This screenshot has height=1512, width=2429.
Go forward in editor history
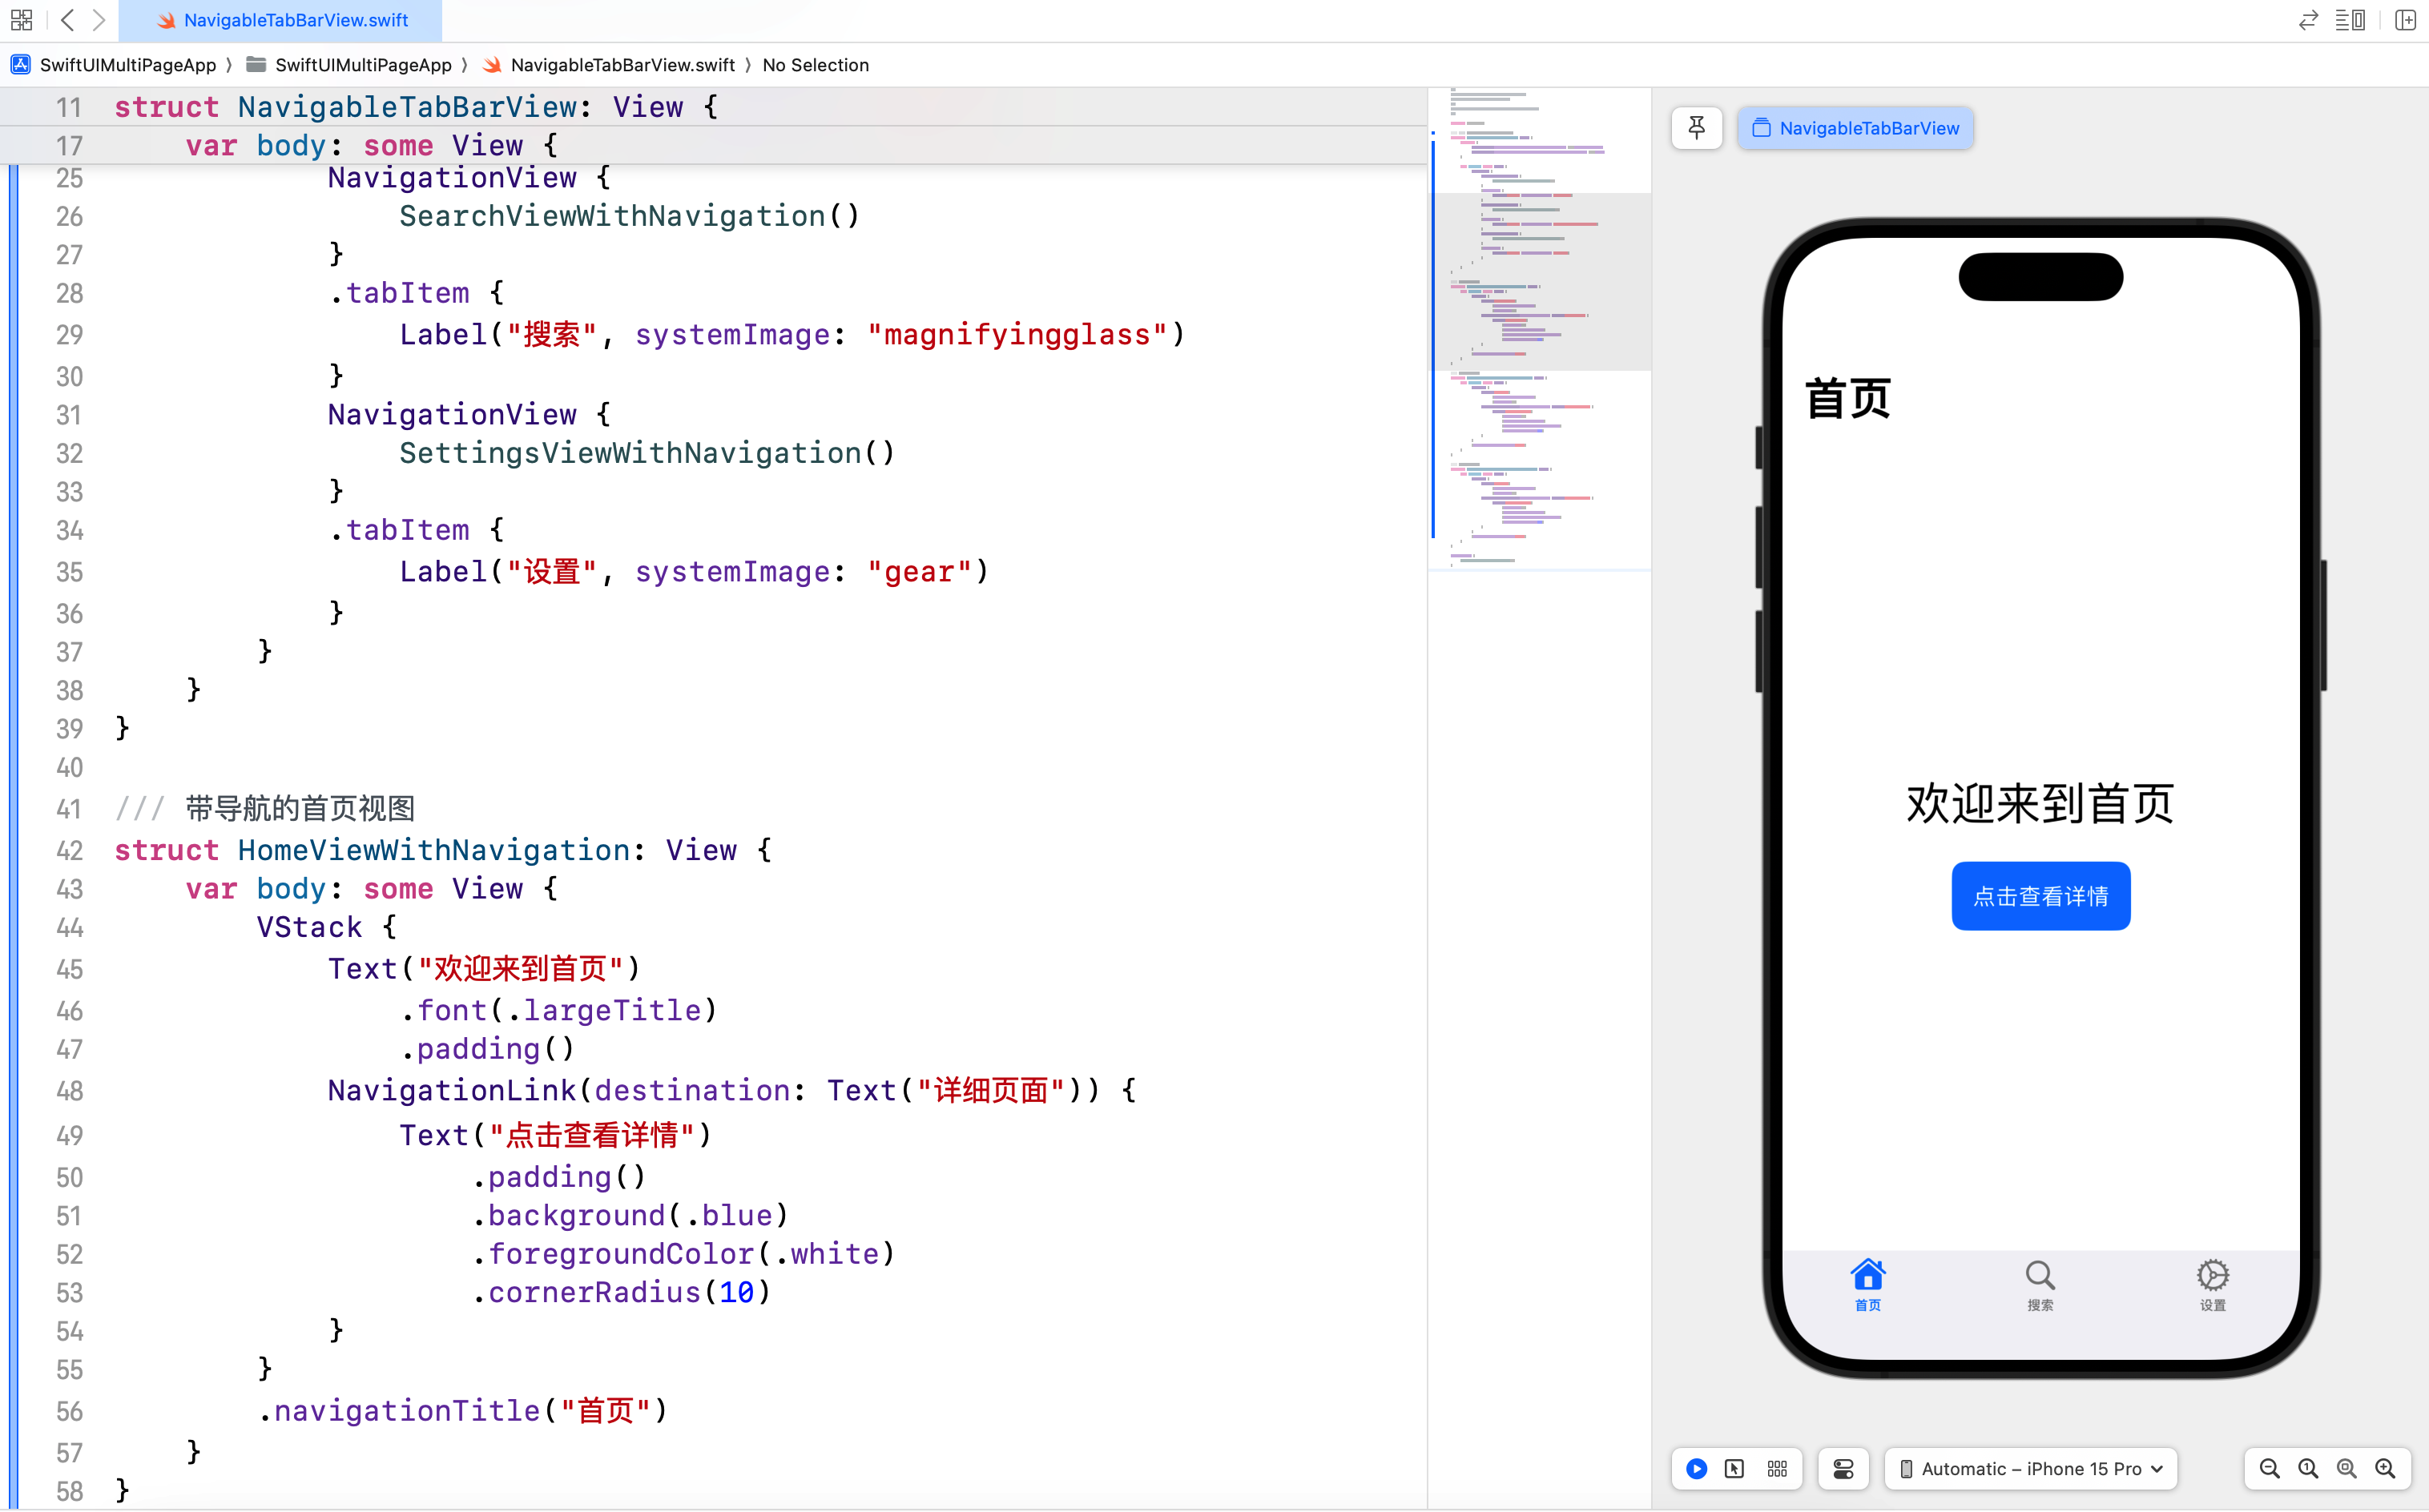point(98,19)
